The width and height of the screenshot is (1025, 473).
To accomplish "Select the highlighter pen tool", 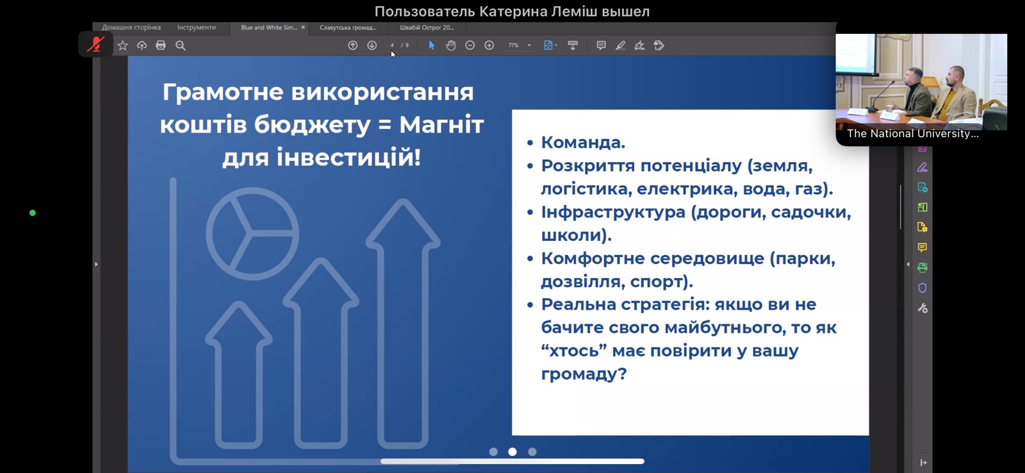I will pyautogui.click(x=620, y=46).
